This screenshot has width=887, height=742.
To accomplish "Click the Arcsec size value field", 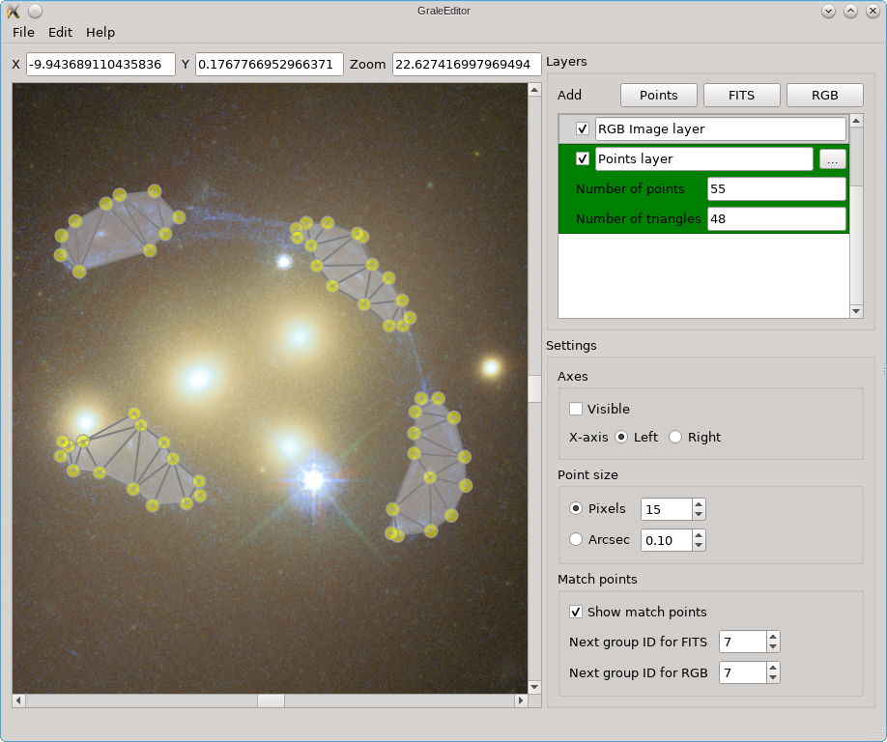I will click(x=667, y=540).
